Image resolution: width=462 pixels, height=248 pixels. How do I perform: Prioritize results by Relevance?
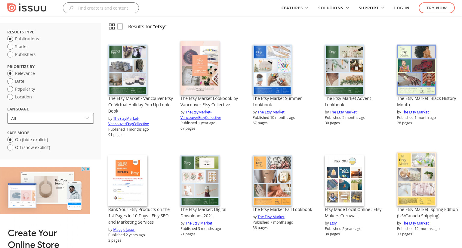[10, 73]
